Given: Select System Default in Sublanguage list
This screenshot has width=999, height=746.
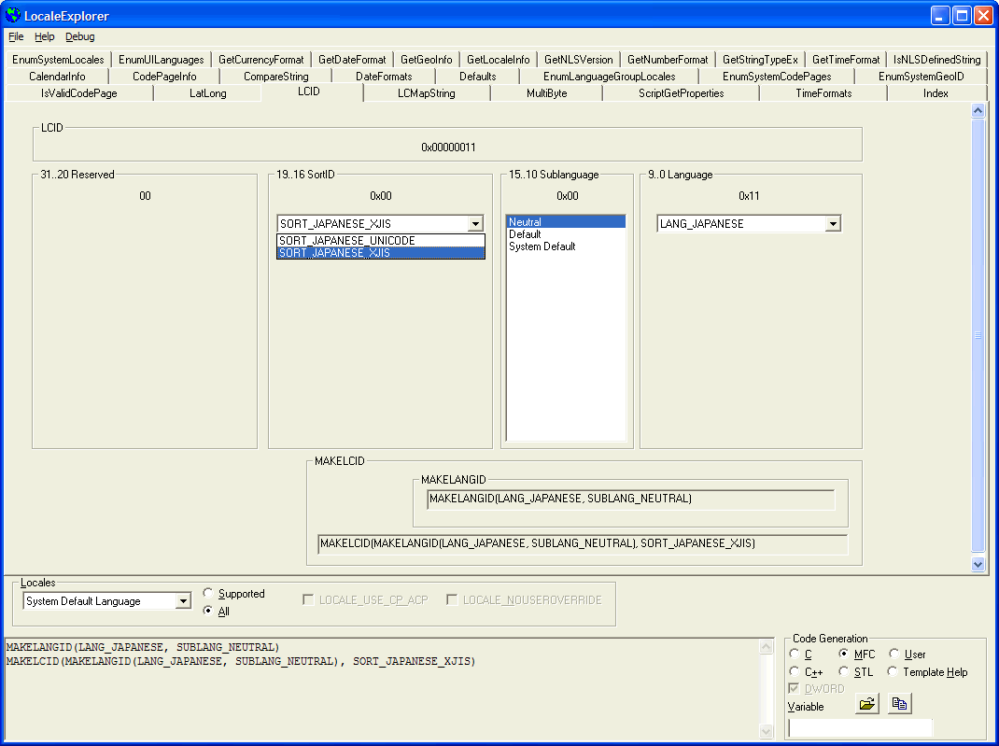Looking at the screenshot, I should 566,246.
